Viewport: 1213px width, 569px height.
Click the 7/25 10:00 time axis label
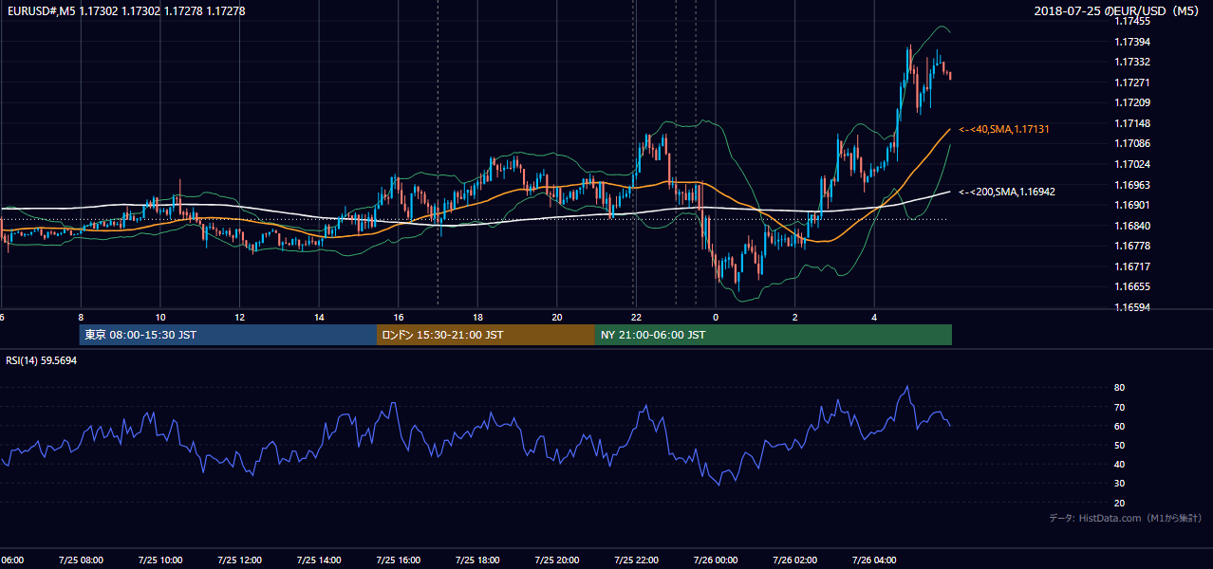[x=159, y=560]
